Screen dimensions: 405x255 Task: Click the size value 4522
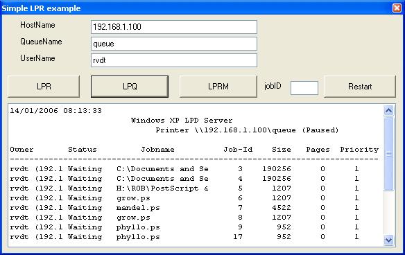click(282, 208)
